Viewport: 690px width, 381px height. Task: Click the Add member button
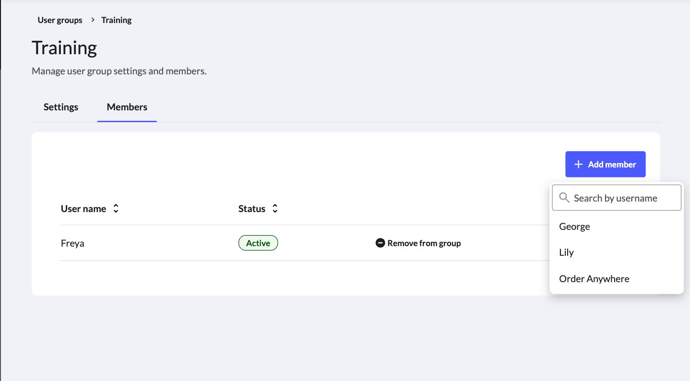[605, 164]
